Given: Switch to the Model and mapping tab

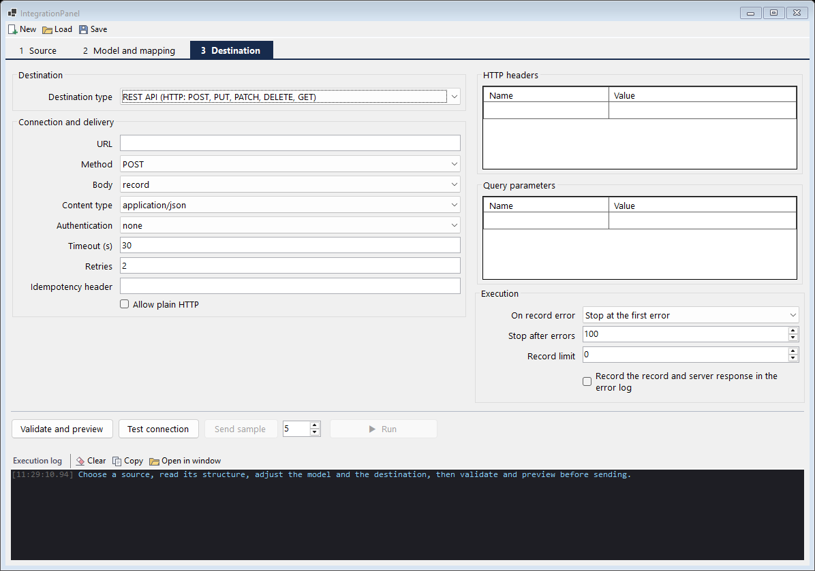Looking at the screenshot, I should click(129, 50).
